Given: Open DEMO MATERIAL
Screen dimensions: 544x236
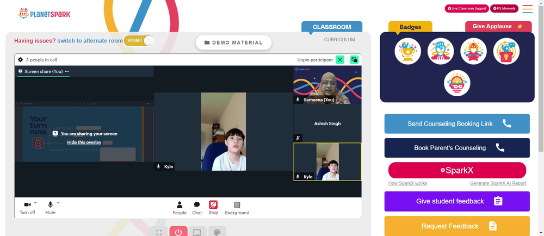Looking at the screenshot, I should 233,42.
